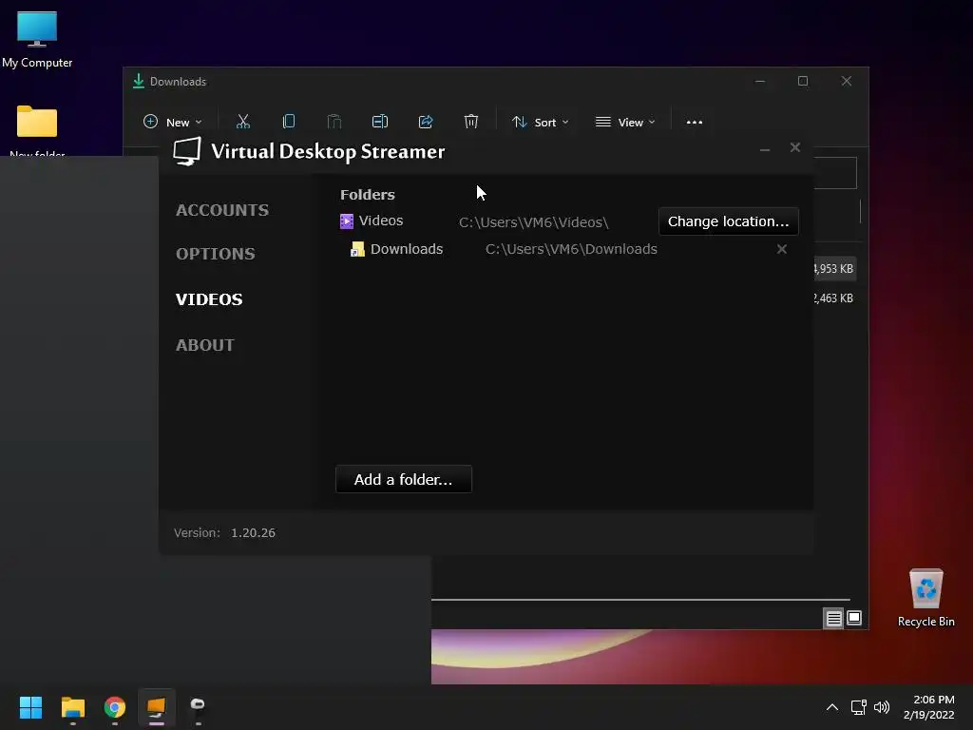Click the headset app icon in taskbar

pyautogui.click(x=198, y=707)
